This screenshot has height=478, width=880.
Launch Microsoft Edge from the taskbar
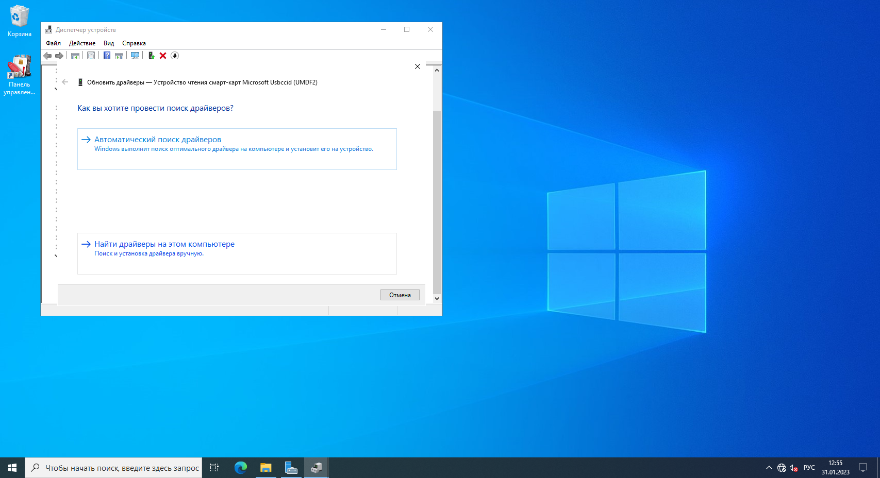pos(241,468)
